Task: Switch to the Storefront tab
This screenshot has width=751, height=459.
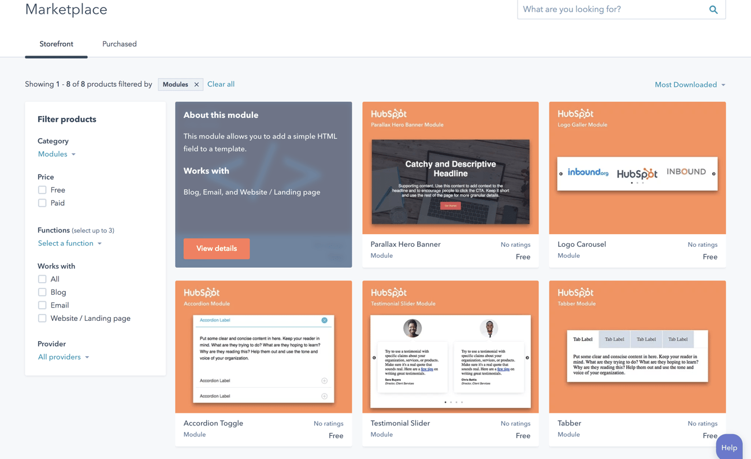Action: [56, 44]
